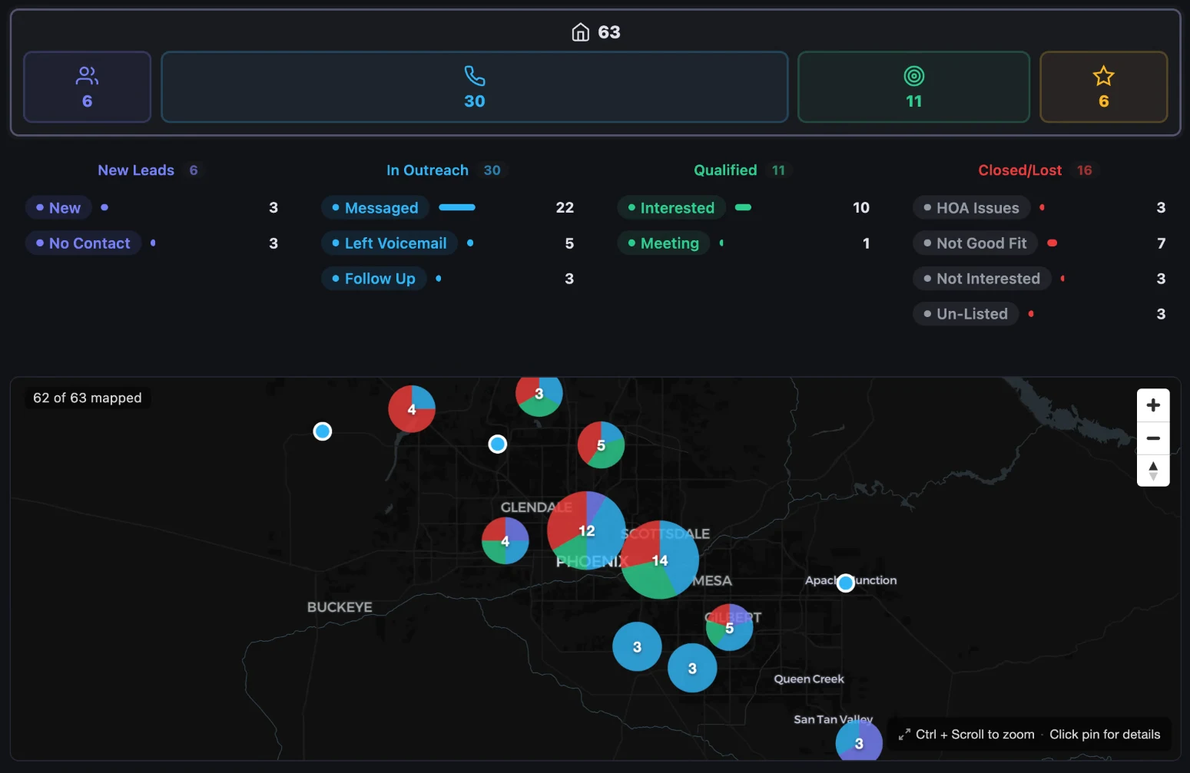Filter by Follow Up status
The image size is (1190, 773).
pyautogui.click(x=373, y=279)
